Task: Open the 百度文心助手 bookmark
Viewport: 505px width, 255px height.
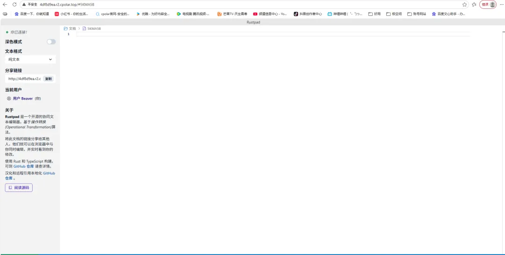Action: click(448, 14)
